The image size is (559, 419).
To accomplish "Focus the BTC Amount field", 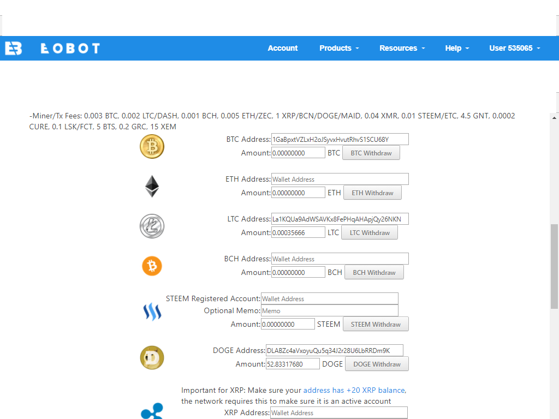I will tap(298, 153).
